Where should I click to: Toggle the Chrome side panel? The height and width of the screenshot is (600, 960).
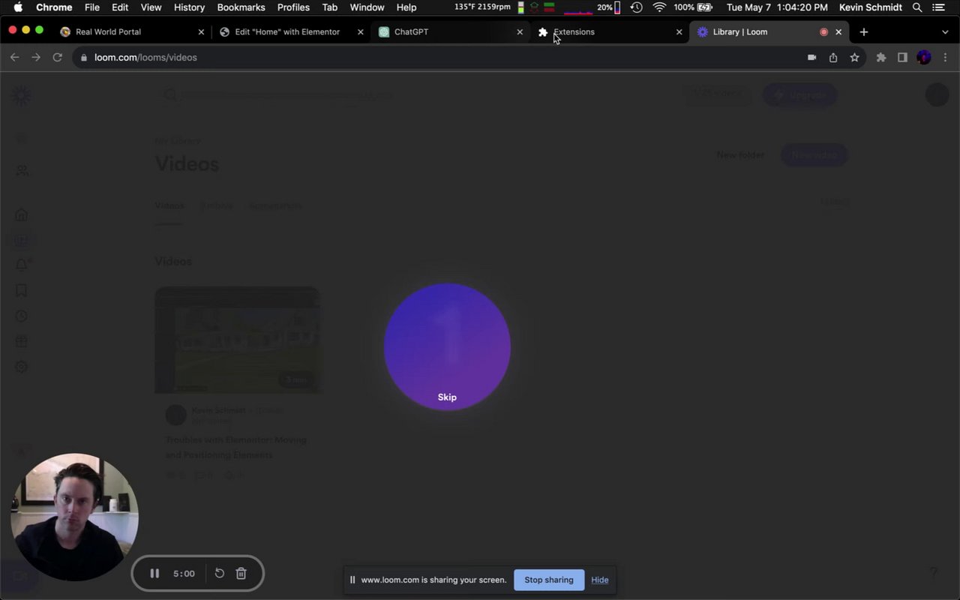coord(902,57)
